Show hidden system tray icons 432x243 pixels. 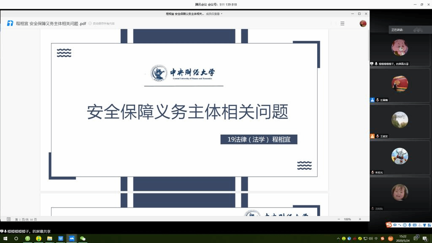pos(338,238)
